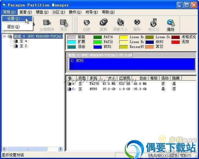Screen dimensions: 199x159
Task: Sort by the 系统 column header
Action: (x=94, y=78)
